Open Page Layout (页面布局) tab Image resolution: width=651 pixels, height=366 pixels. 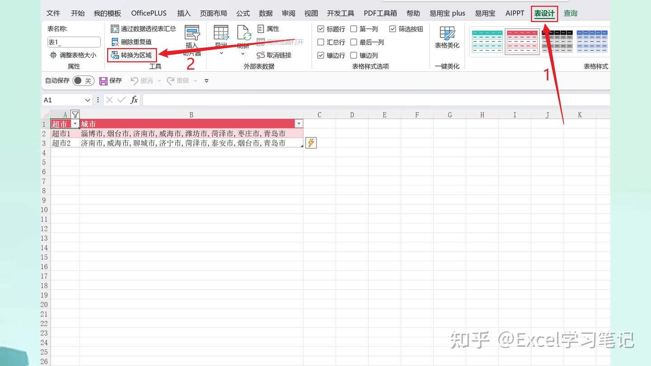pos(213,13)
